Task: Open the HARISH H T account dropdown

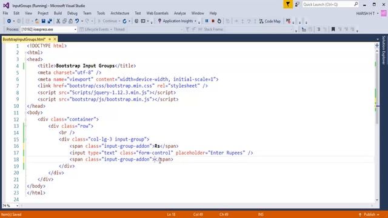Action: tap(378, 13)
